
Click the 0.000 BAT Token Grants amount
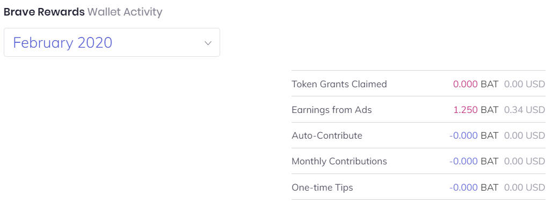pos(476,84)
